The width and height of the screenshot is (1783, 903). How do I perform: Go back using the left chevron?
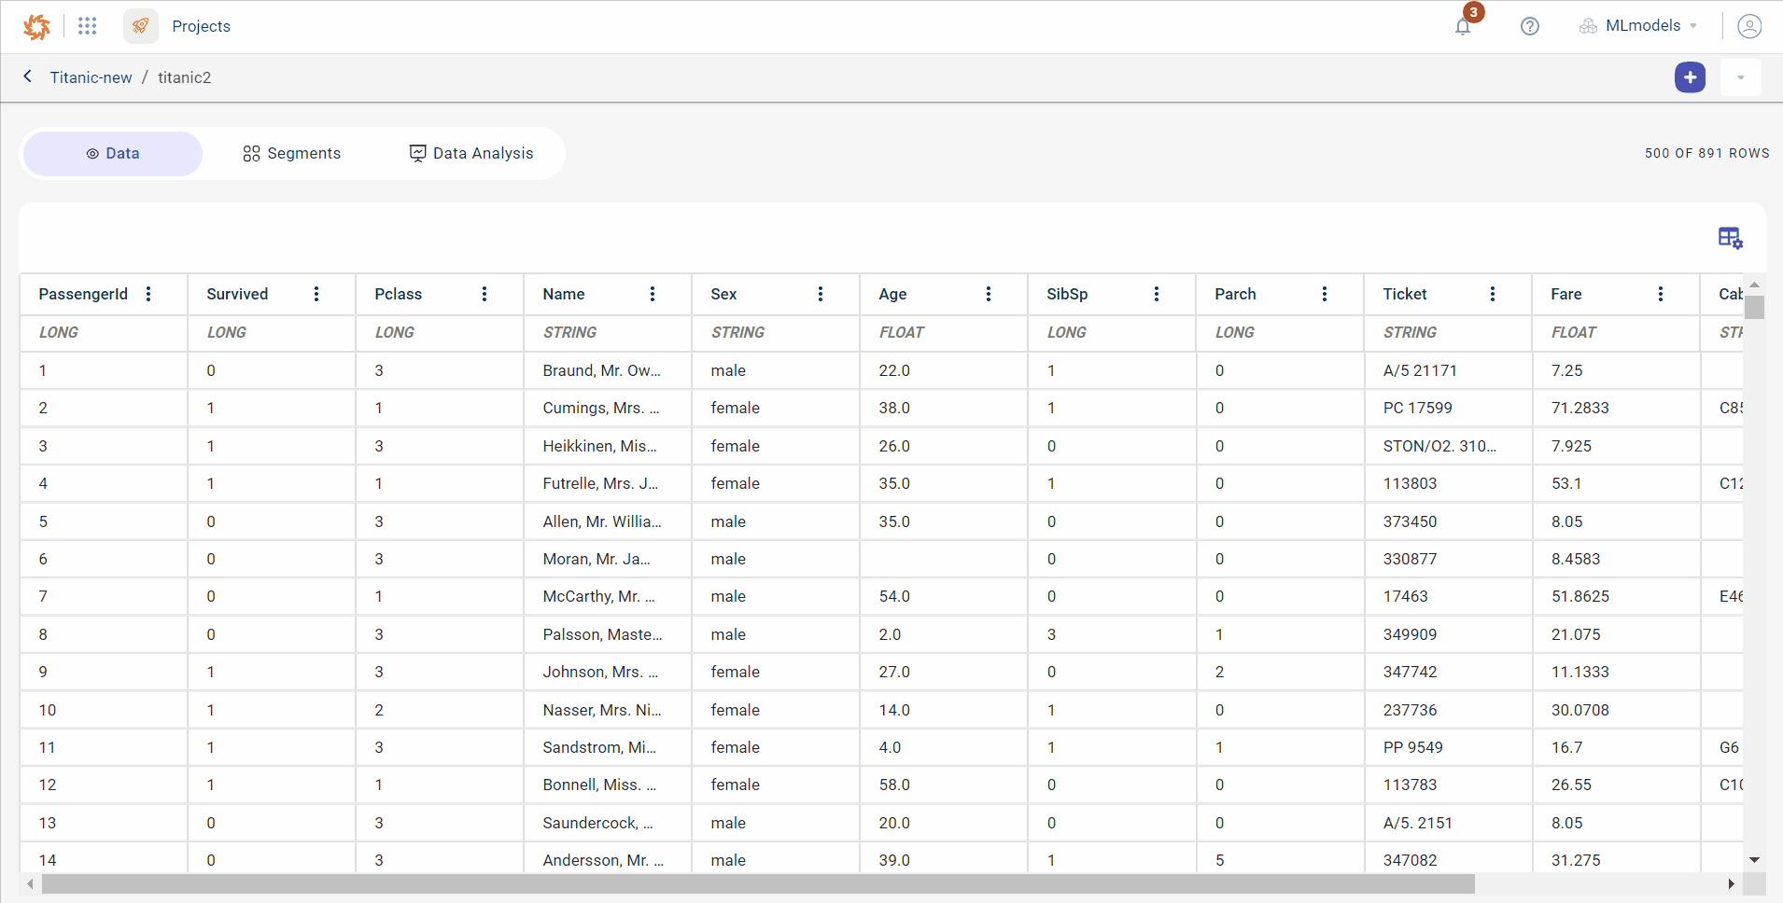pos(28,76)
